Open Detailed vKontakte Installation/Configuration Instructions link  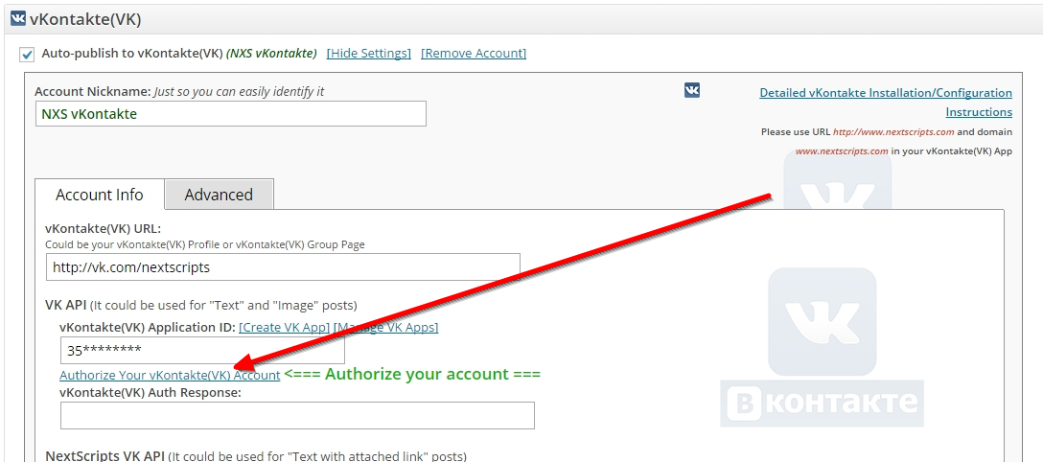[886, 103]
